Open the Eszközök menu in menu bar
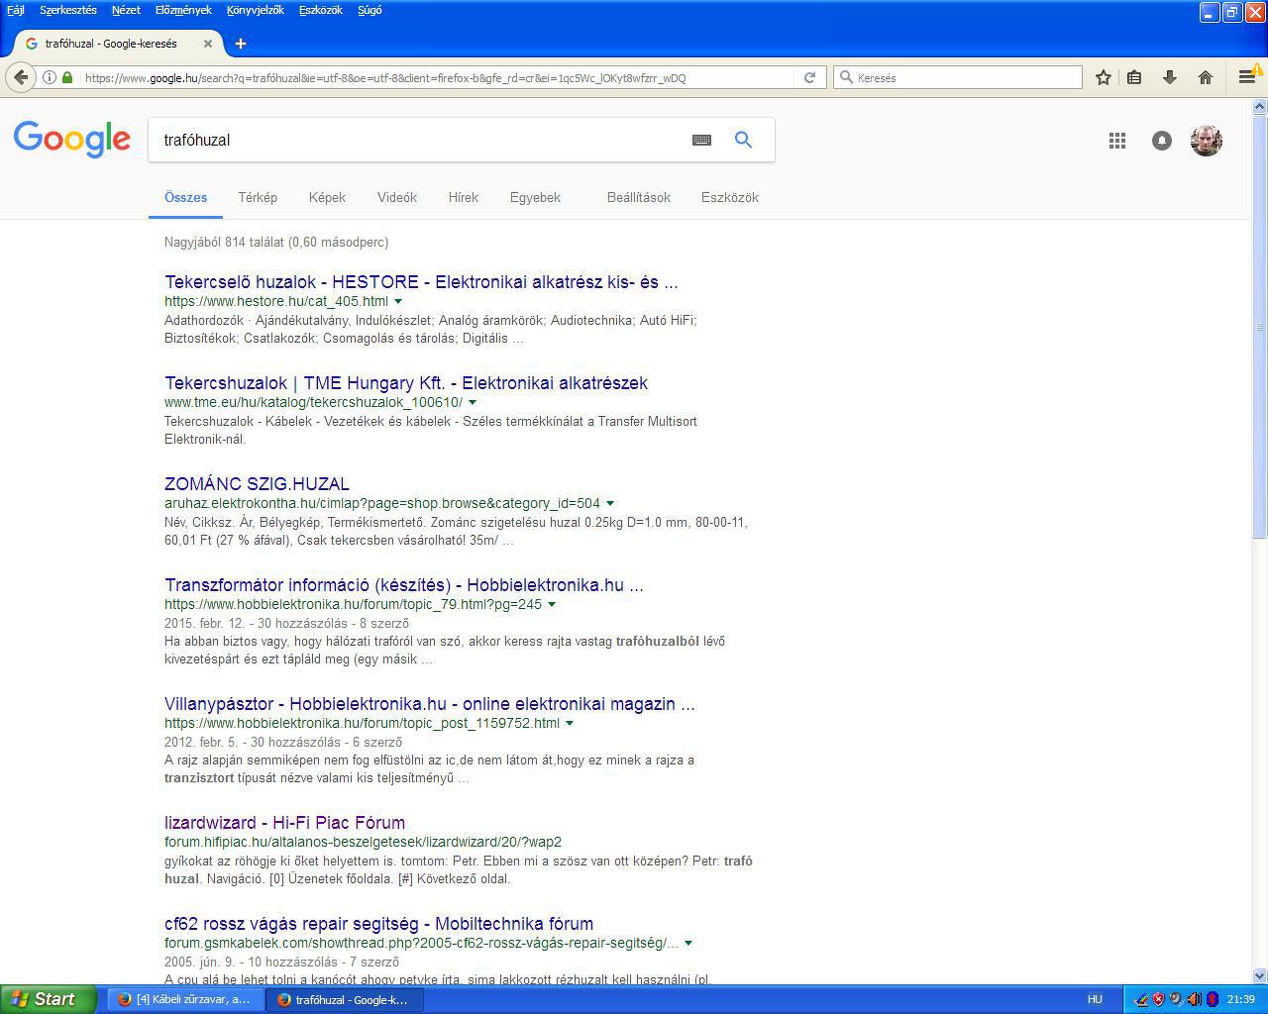 point(320,10)
